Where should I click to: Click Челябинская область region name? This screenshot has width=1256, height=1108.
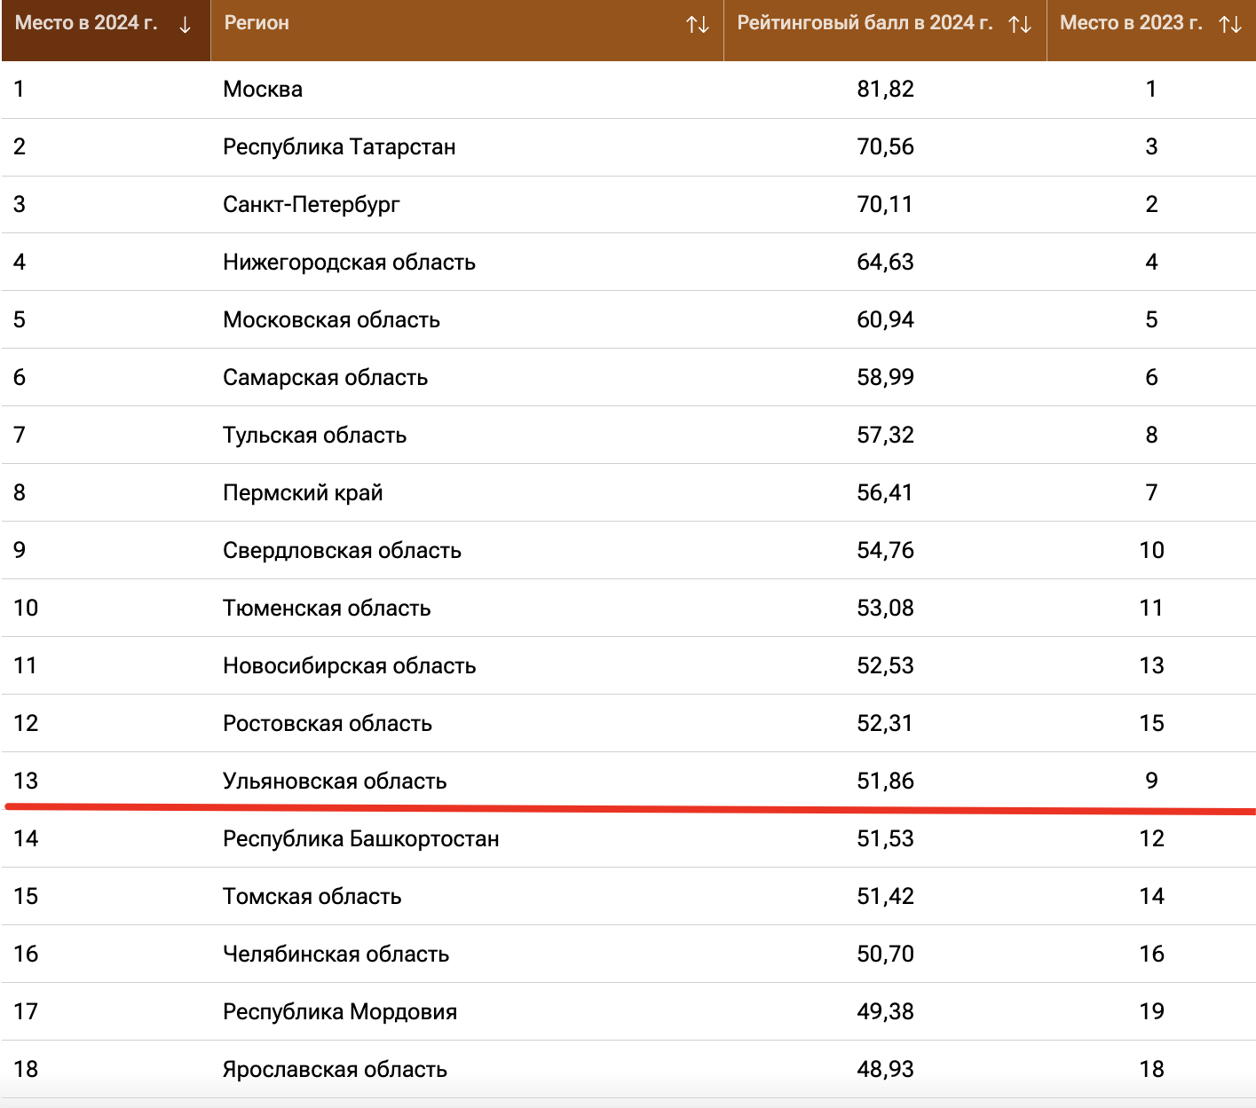tap(336, 955)
